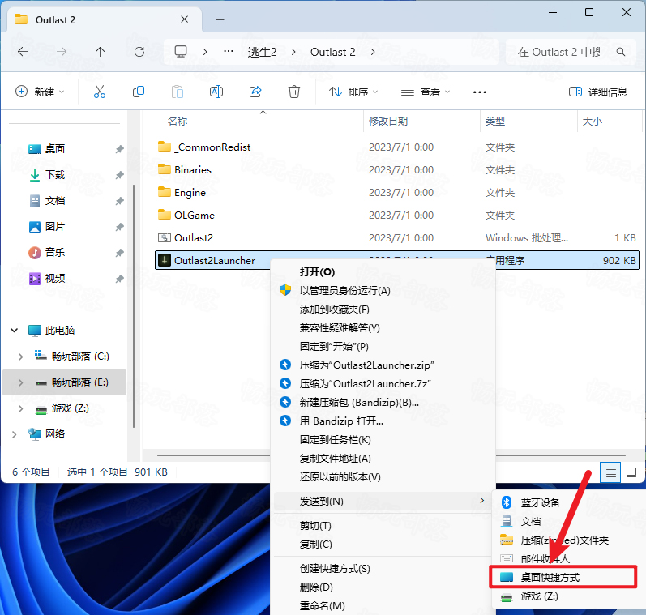Viewport: 646px width, 615px height.
Task: Switch to large thumbnails view icon in status bar
Action: [631, 472]
